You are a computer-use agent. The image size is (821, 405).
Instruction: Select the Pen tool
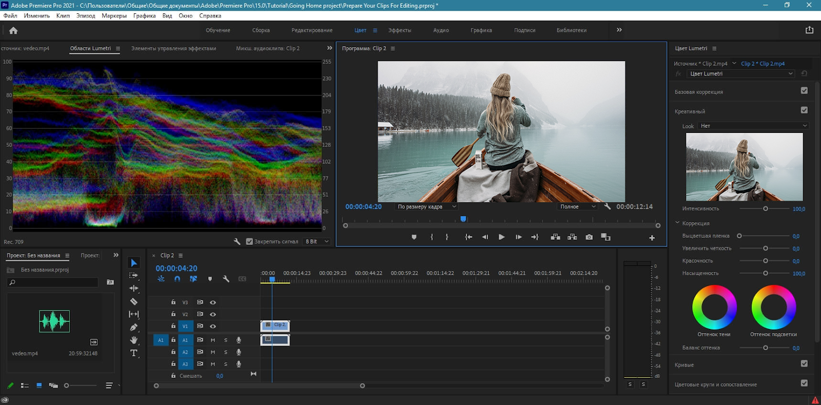click(134, 327)
